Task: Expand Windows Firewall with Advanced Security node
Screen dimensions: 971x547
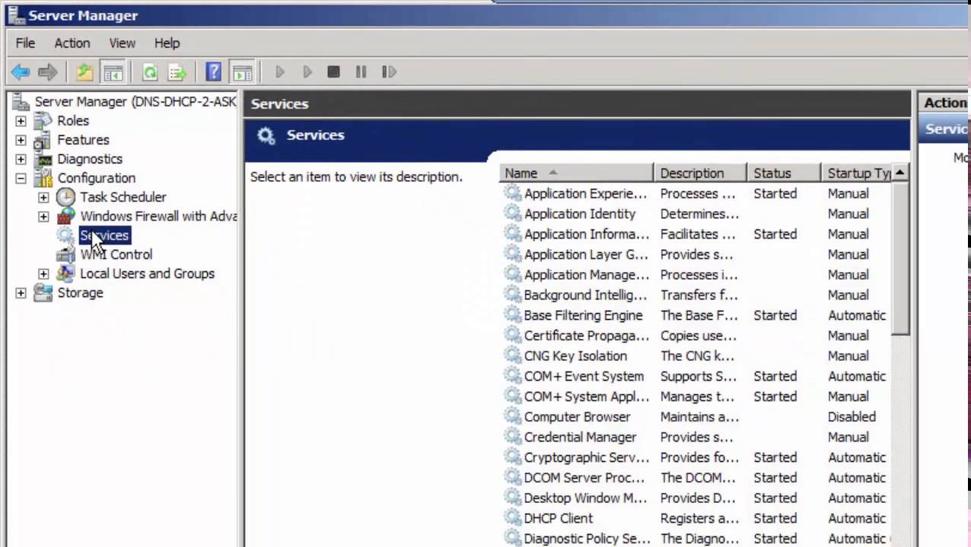Action: coord(43,216)
